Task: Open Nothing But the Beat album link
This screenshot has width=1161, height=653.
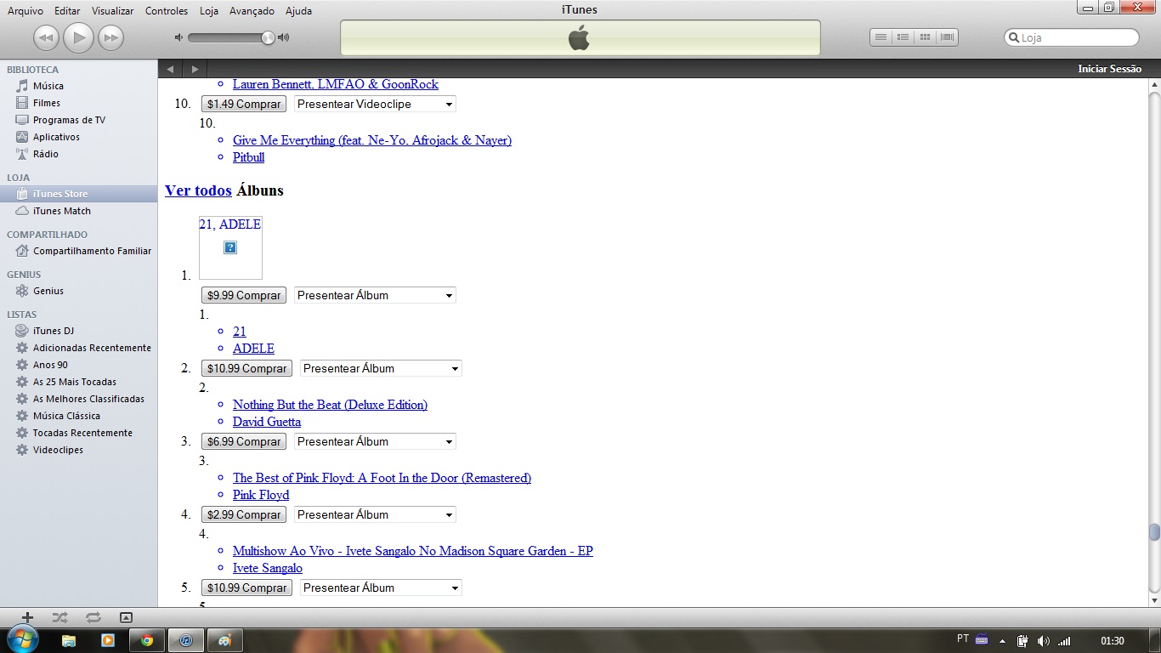Action: tap(330, 405)
